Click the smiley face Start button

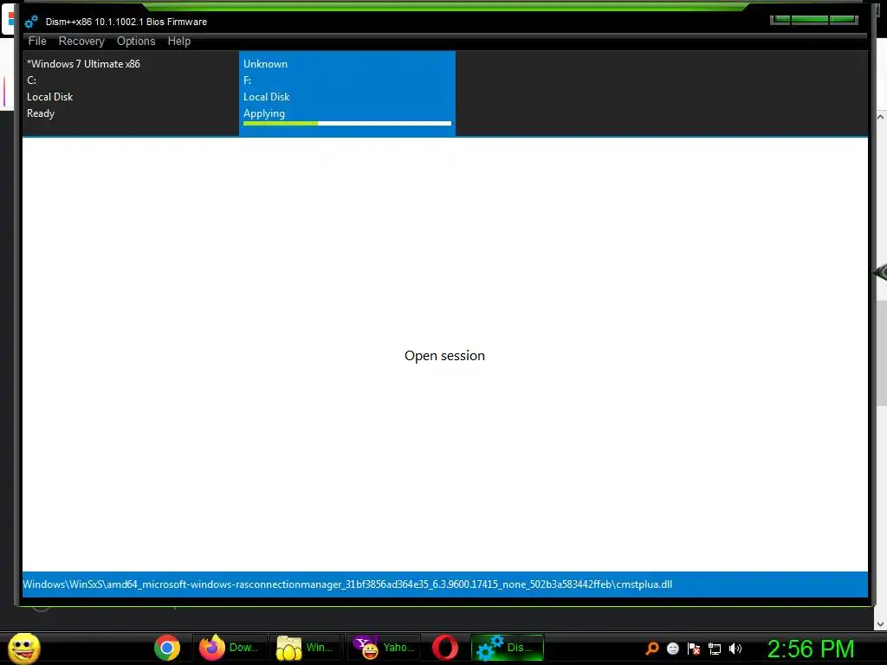pos(24,648)
